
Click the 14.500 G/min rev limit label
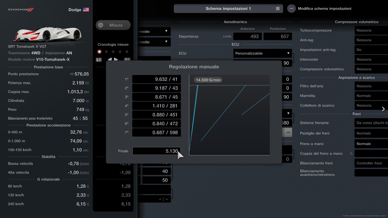[208, 80]
